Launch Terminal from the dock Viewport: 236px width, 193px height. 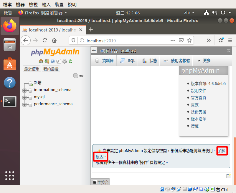[x=10, y=102]
